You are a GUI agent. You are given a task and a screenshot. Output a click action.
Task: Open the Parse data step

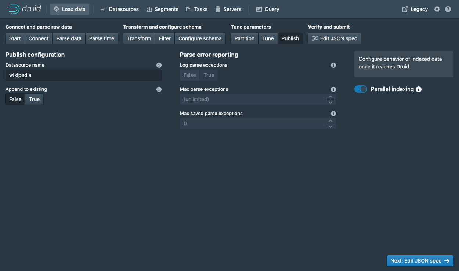pos(69,38)
